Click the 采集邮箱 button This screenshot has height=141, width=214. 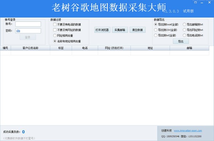[x=120, y=30]
